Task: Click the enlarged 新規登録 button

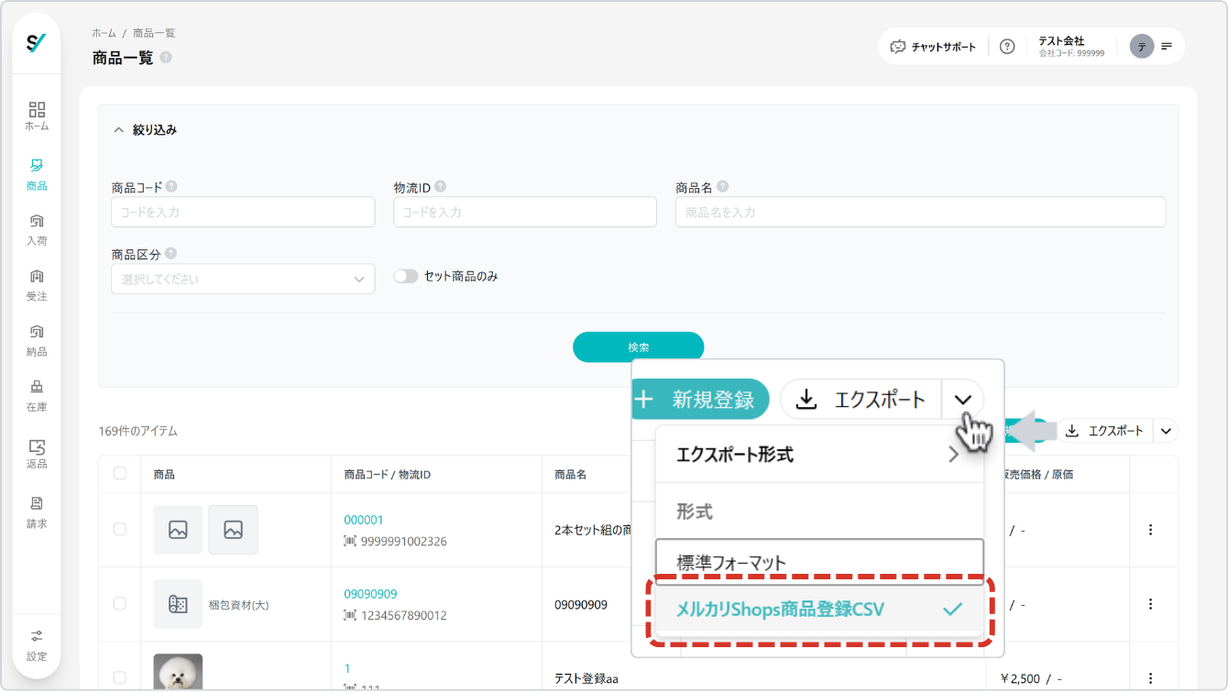Action: [x=701, y=400]
